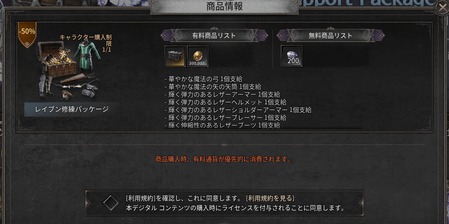
Task: Click the license agreement text line
Action: [235, 208]
